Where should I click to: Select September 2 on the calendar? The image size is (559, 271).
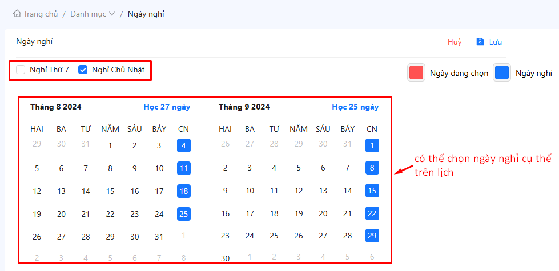[225, 168]
